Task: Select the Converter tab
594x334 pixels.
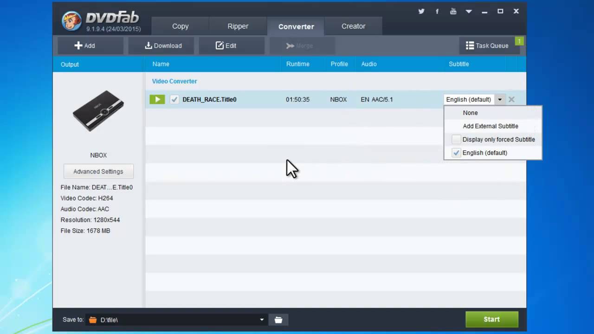Action: [296, 26]
